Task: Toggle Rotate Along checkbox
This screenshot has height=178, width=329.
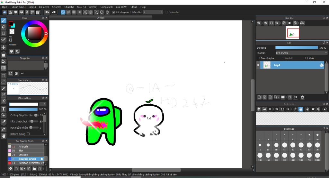Action: pyautogui.click(x=28, y=134)
